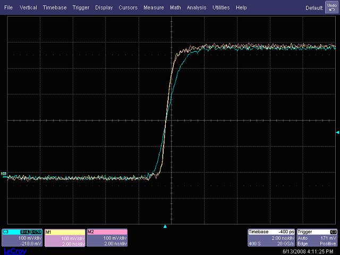
Task: Click the Undo button
Action: [331, 7]
